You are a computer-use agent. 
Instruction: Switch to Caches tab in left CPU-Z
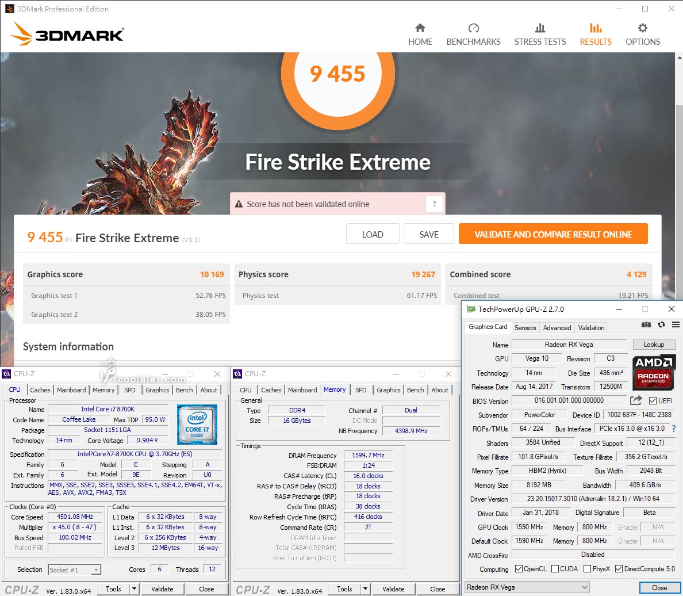point(40,390)
